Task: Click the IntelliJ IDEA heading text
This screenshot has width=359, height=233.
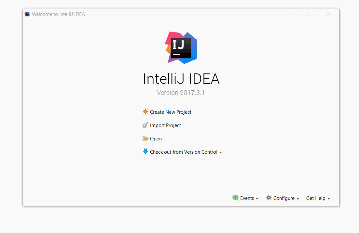Action: click(181, 79)
